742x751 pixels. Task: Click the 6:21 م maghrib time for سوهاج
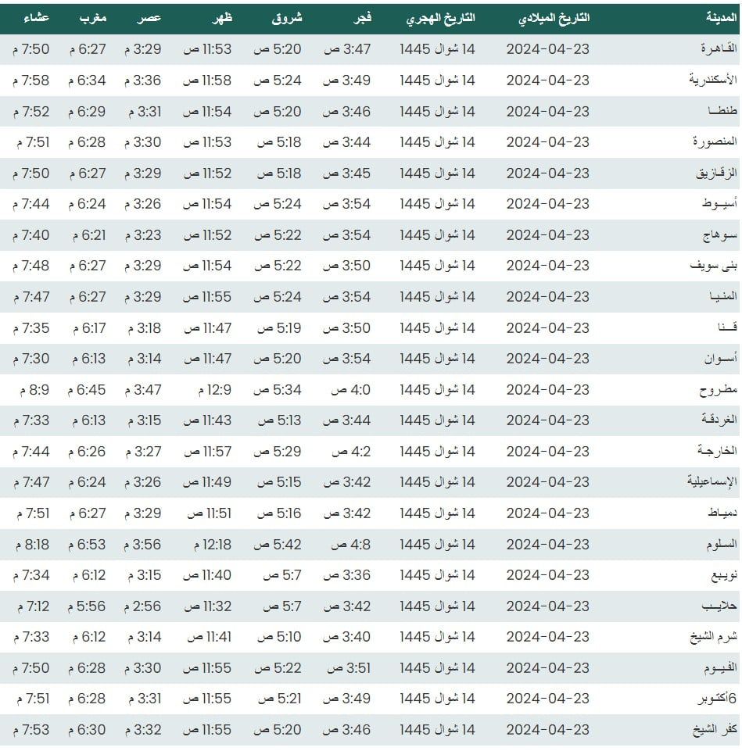[89, 235]
